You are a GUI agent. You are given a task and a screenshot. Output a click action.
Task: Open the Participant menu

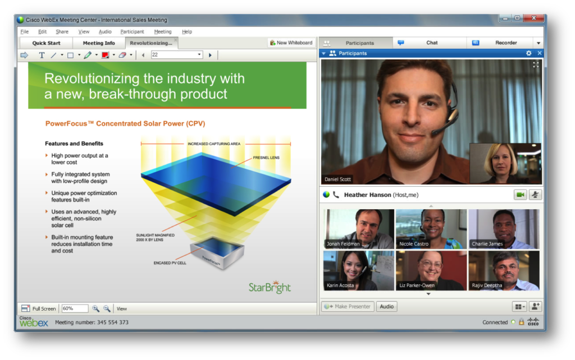pyautogui.click(x=133, y=31)
